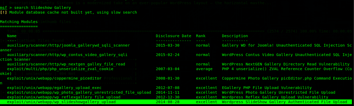Viewport: 354px width, 106px height.
Task: Click 'Gallery WD for Joomla!' description
Action: (287, 45)
